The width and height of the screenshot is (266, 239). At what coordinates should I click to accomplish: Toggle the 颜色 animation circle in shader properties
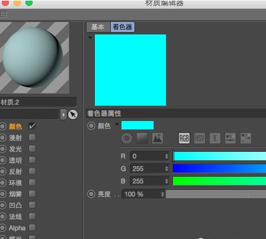(91, 126)
